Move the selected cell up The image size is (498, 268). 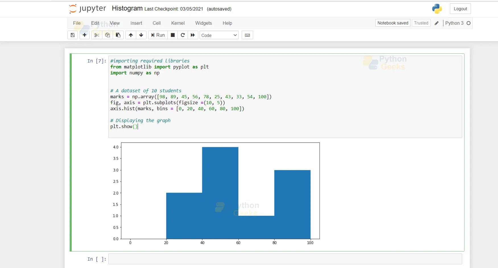coord(131,35)
